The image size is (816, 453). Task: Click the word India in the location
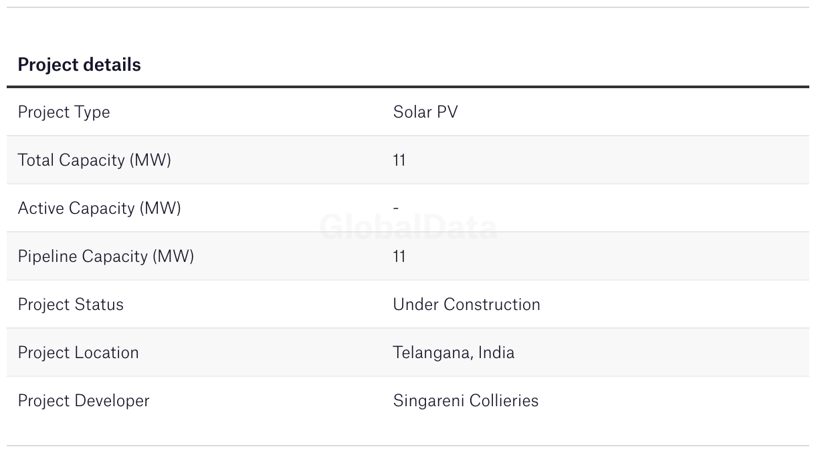tap(496, 353)
